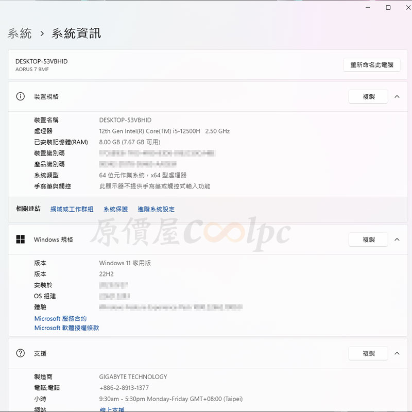
Task: Click the breadcrumb arrow after 系統
Action: click(42, 33)
